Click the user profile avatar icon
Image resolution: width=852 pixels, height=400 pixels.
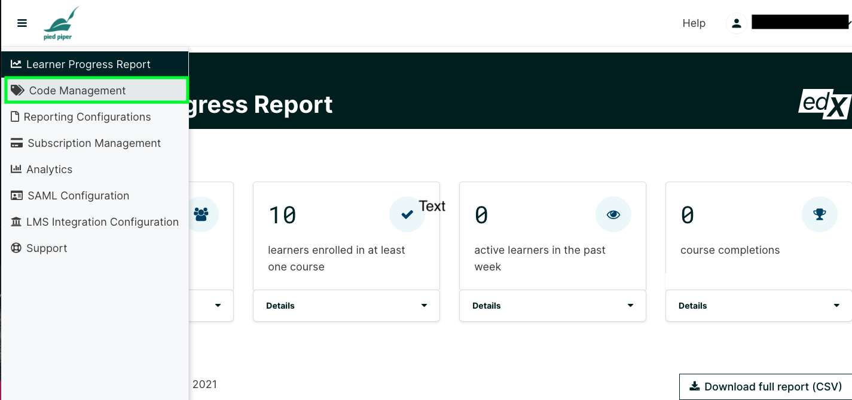point(737,23)
